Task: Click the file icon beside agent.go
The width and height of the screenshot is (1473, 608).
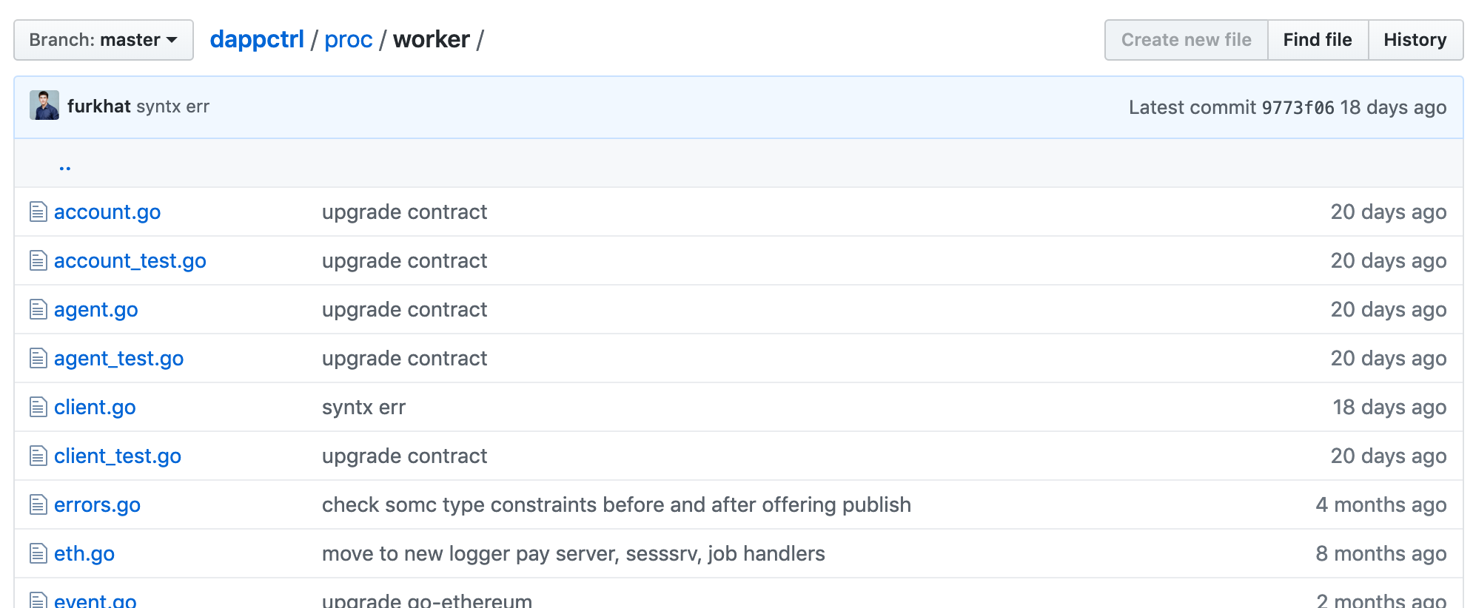Action: tap(38, 310)
